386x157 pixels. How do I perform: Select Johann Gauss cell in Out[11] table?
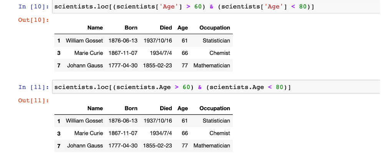tap(85, 146)
